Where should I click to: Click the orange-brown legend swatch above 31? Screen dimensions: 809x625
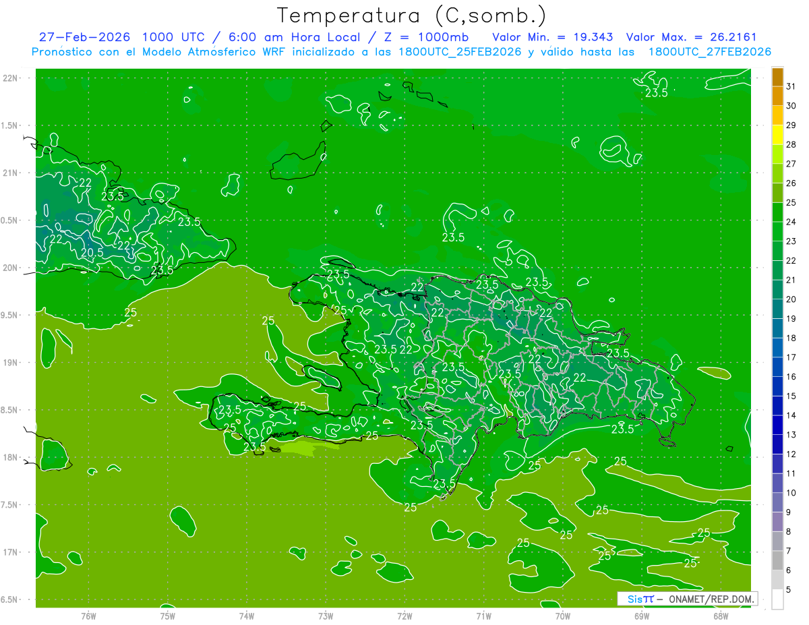(x=777, y=78)
